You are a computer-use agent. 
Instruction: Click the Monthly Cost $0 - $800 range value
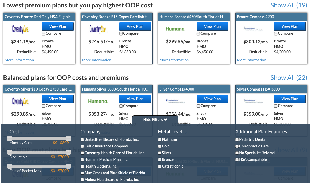pyautogui.click(x=61, y=143)
